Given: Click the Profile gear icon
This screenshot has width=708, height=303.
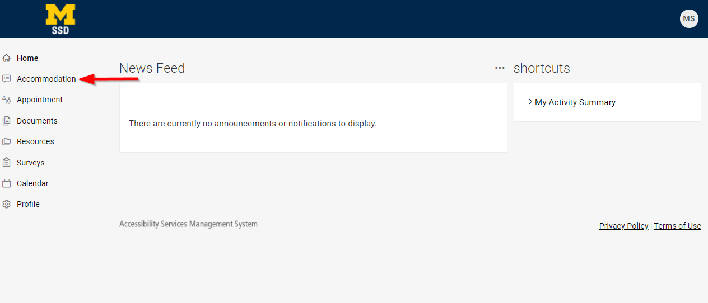Looking at the screenshot, I should click(7, 204).
